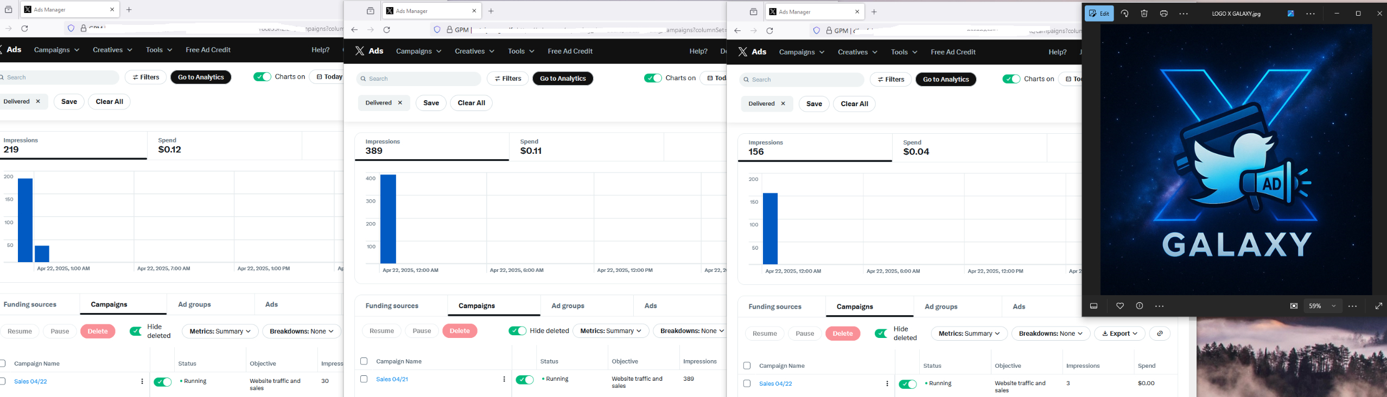Screen dimensions: 1387x397
Task: Tick the Sales 04/21 campaign checkbox
Action: [x=364, y=379]
